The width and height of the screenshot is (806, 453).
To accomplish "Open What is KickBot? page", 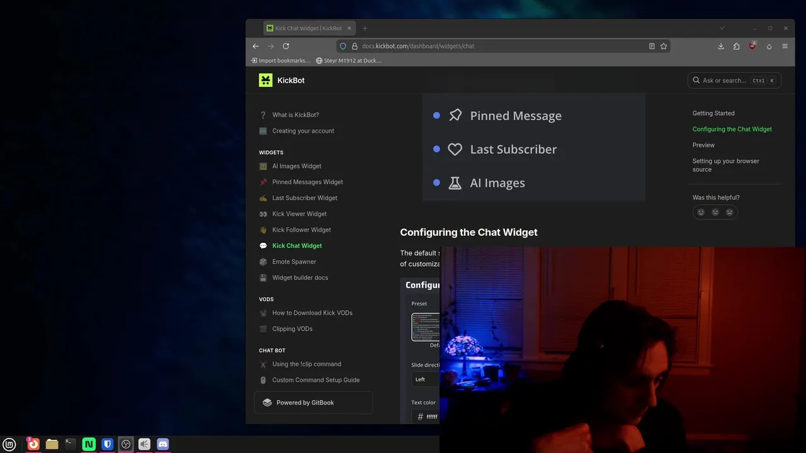I will coord(295,115).
